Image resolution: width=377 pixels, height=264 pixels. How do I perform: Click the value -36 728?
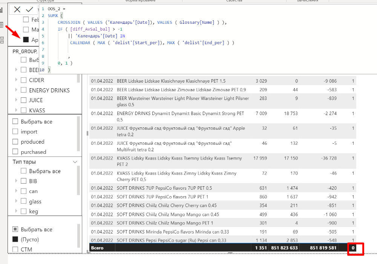(329, 158)
